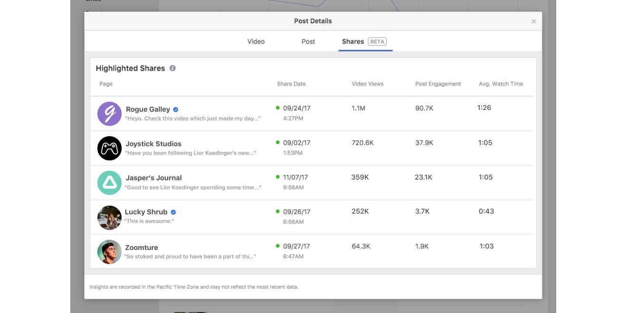Click the Share Date column header
The height and width of the screenshot is (313, 627).
(x=291, y=84)
